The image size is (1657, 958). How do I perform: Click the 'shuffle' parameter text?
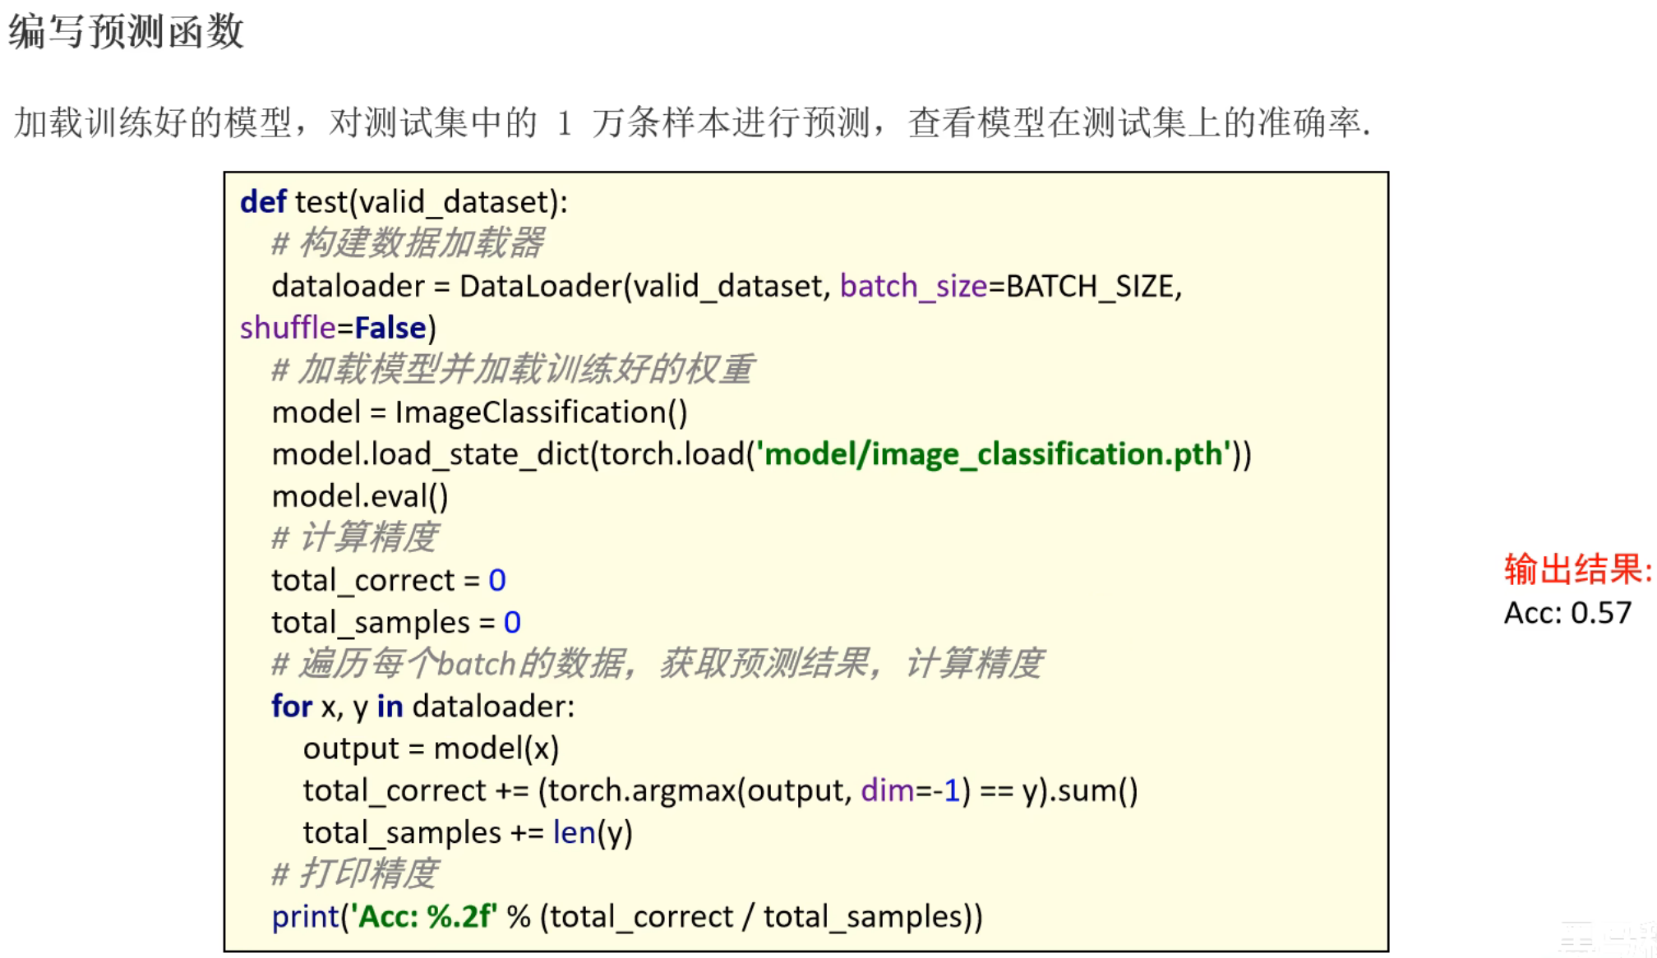click(287, 328)
